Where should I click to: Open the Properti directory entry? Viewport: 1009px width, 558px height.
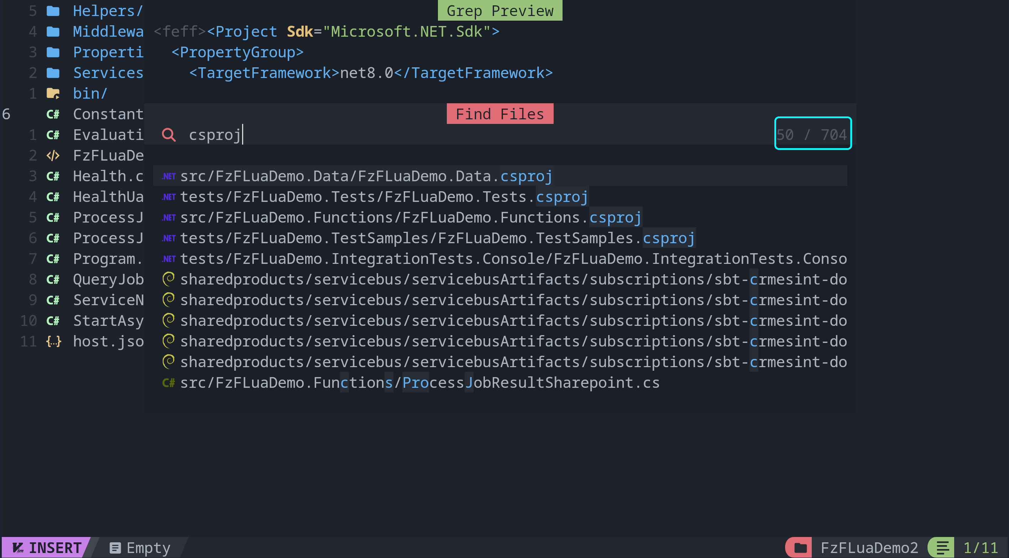pos(108,52)
